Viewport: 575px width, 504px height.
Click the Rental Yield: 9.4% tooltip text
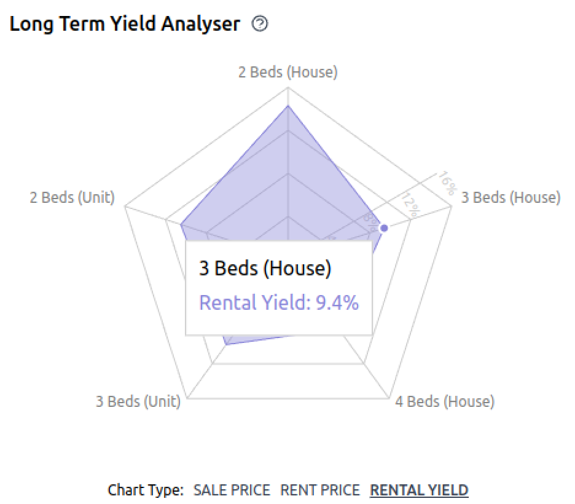point(279,302)
